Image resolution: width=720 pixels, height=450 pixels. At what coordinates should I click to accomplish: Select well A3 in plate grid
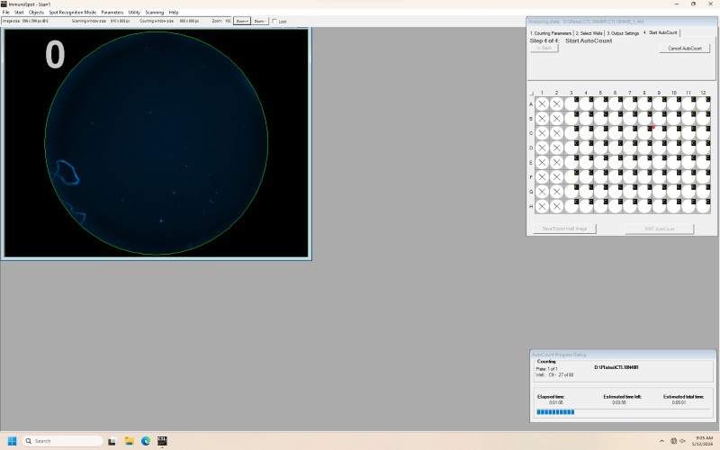[571, 103]
